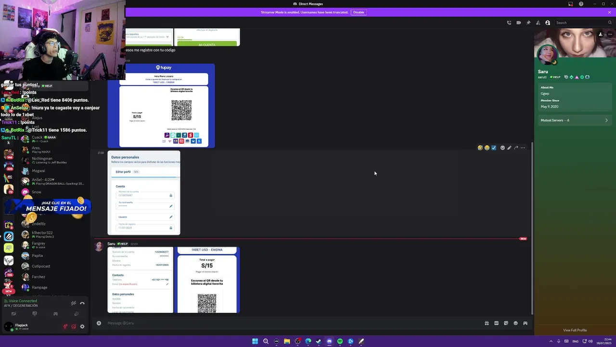616x347 pixels.
Task: Open taskbar Search
Action: pos(266,341)
